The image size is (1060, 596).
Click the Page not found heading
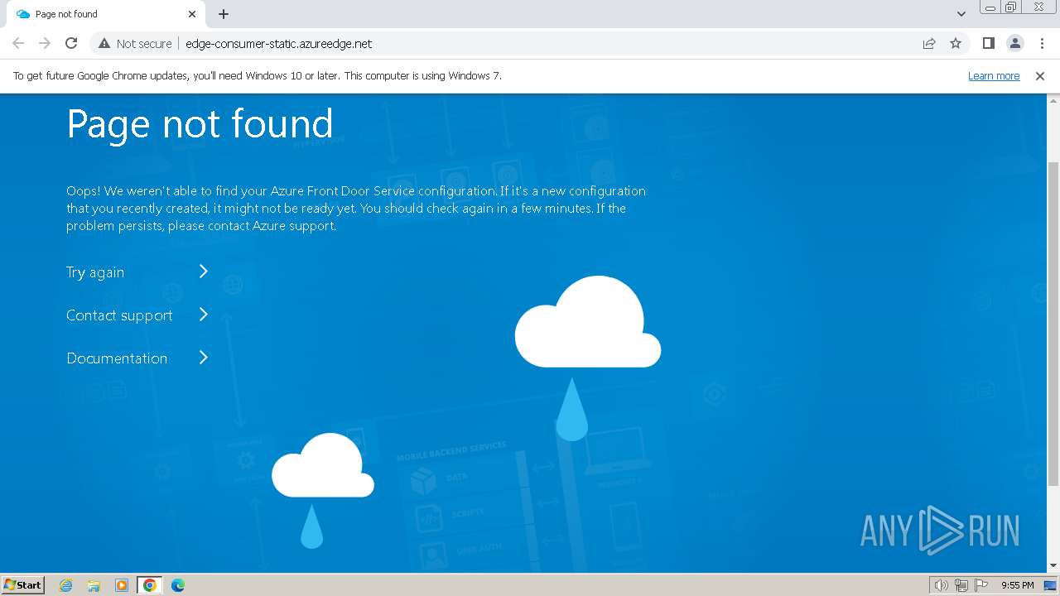coord(200,124)
